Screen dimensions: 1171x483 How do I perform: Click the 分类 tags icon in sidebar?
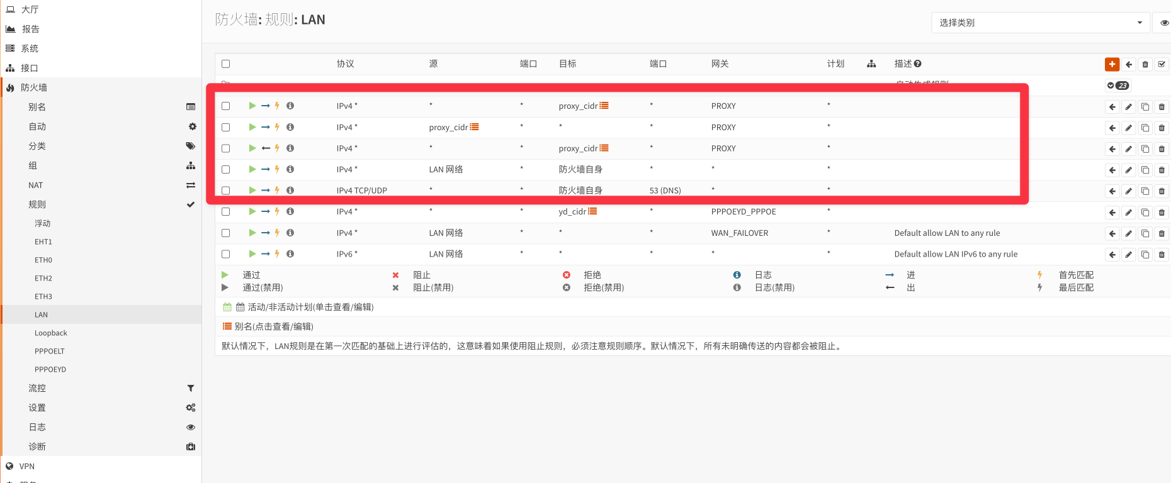(x=191, y=146)
